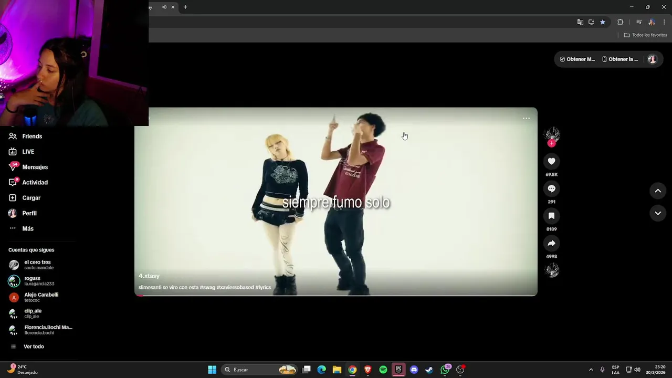Open the weather widget showing 24°C

click(22, 370)
